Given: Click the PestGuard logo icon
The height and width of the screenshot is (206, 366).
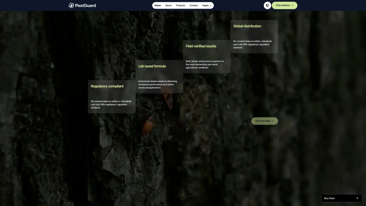Looking at the screenshot, I should [x=71, y=5].
